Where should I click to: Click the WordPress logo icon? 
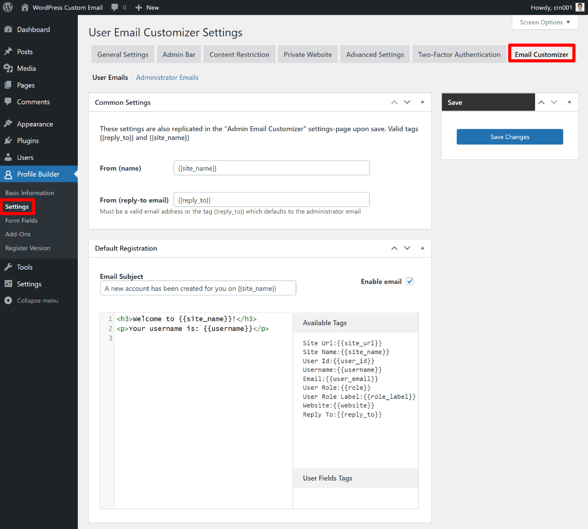pyautogui.click(x=8, y=7)
